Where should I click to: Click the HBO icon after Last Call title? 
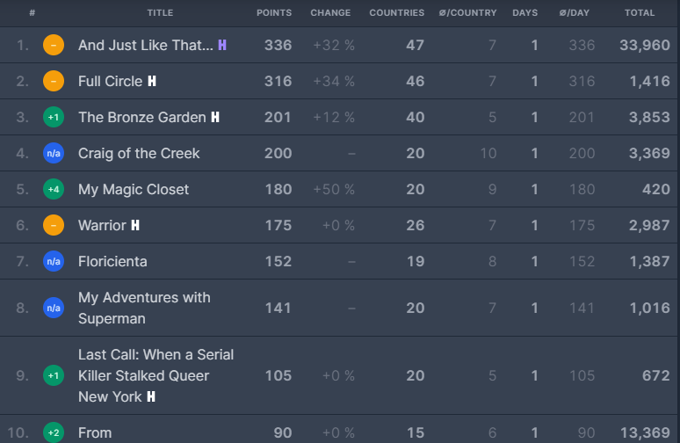(151, 396)
